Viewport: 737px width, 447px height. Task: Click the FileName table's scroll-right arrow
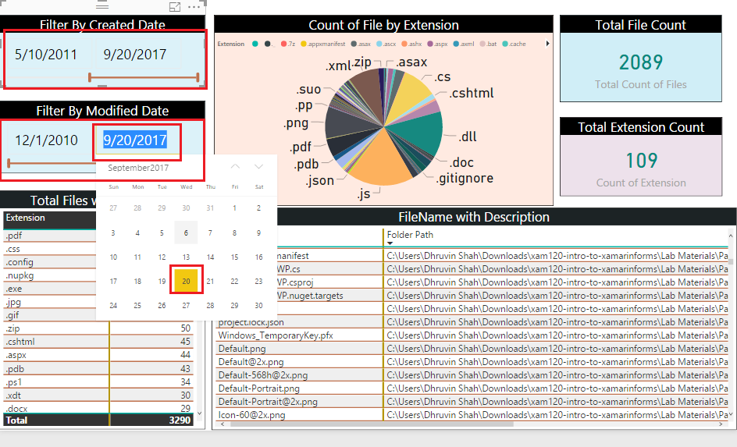[x=721, y=424]
